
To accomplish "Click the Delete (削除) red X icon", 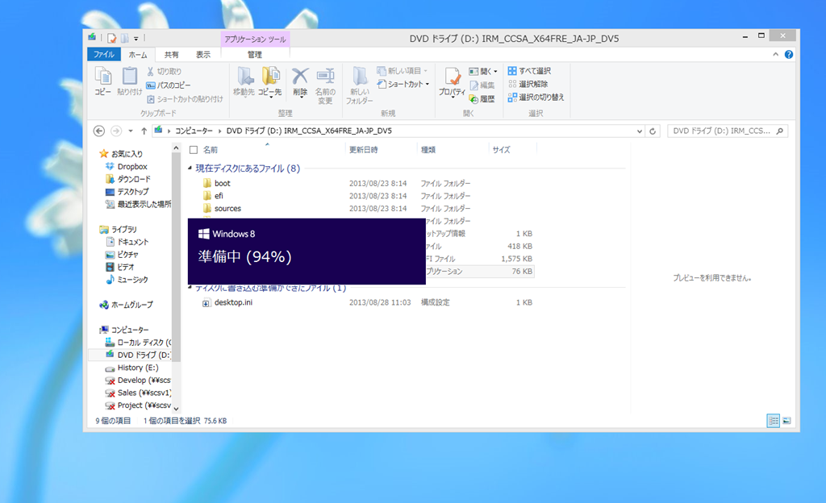I will (300, 82).
